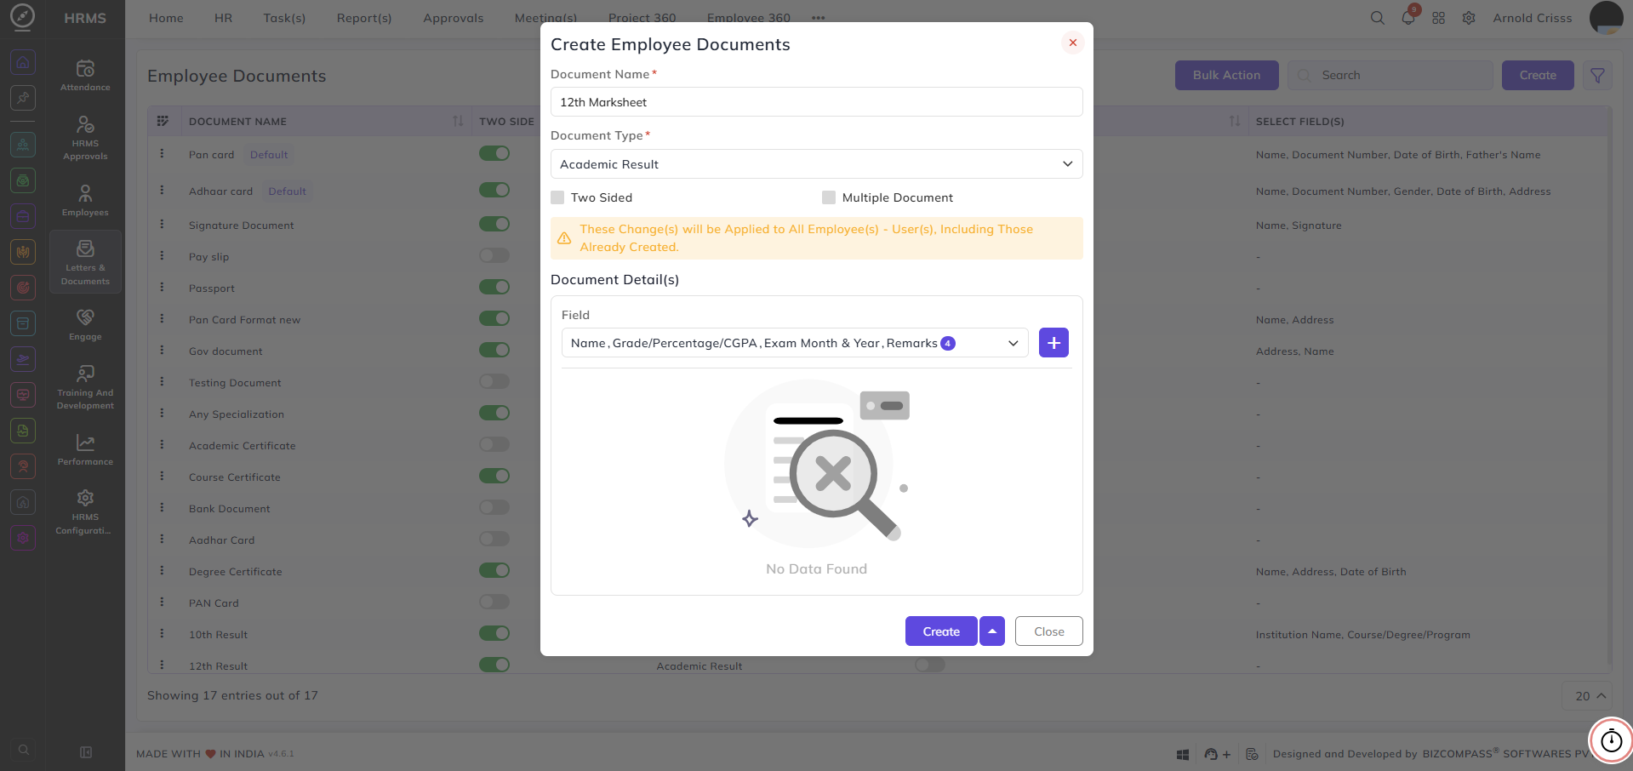The width and height of the screenshot is (1633, 771).
Task: Close the Create Employee Documents dialog
Action: tap(1072, 43)
